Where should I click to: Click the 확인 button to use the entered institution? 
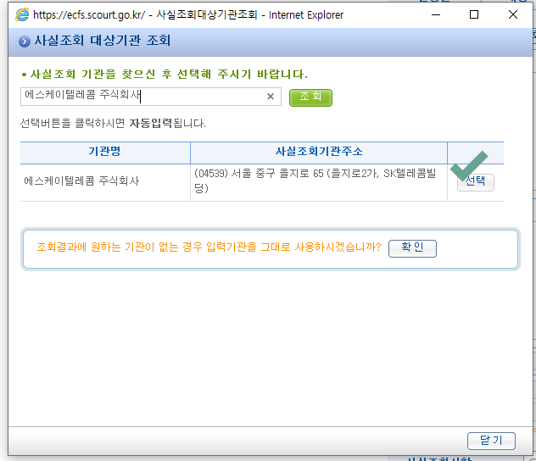pos(412,248)
